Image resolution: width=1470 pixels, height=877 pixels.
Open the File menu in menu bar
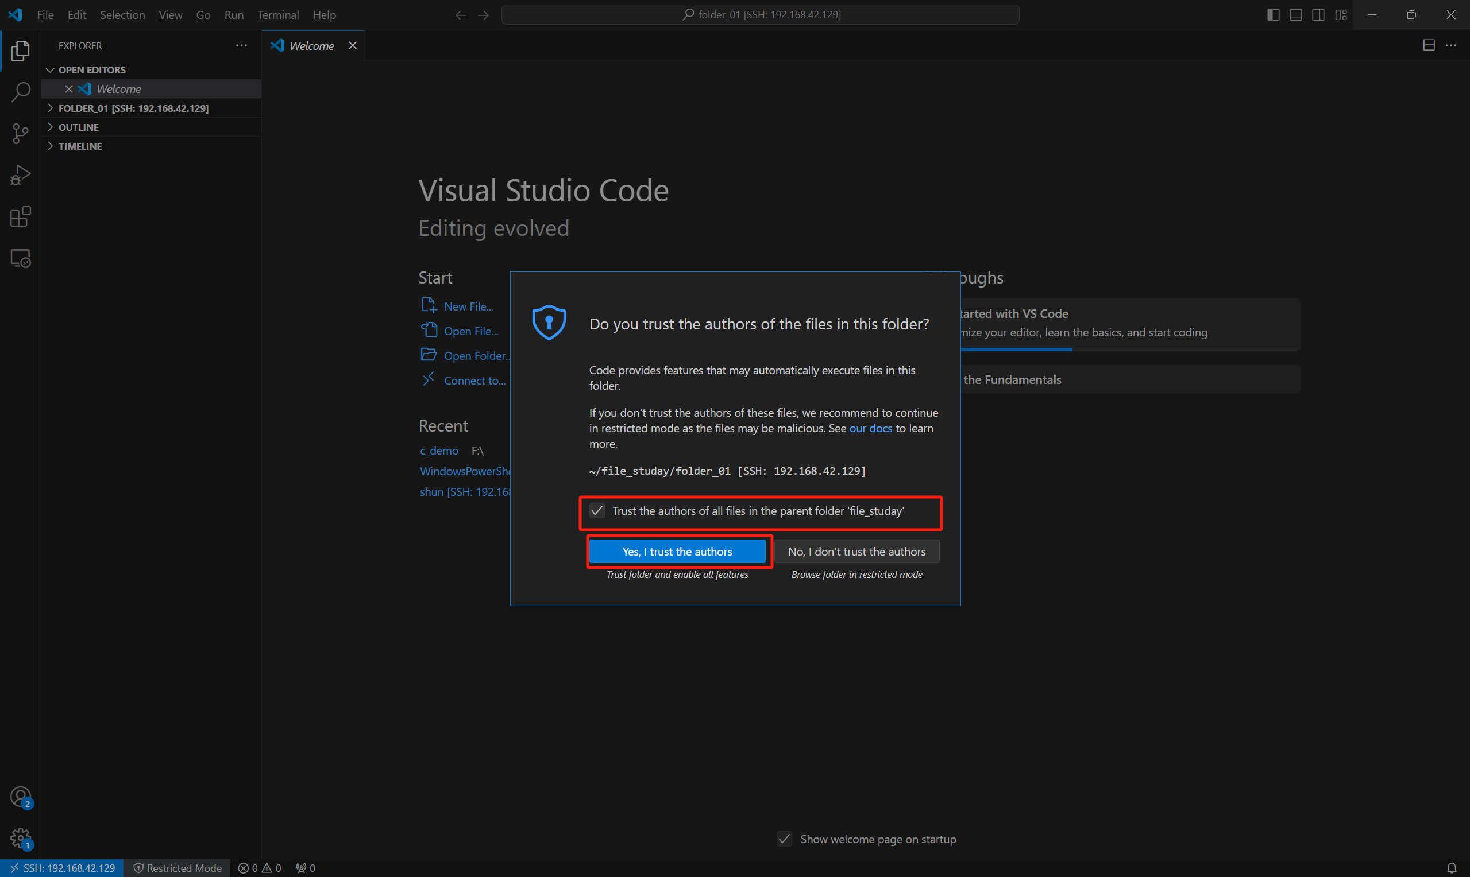[x=45, y=14]
